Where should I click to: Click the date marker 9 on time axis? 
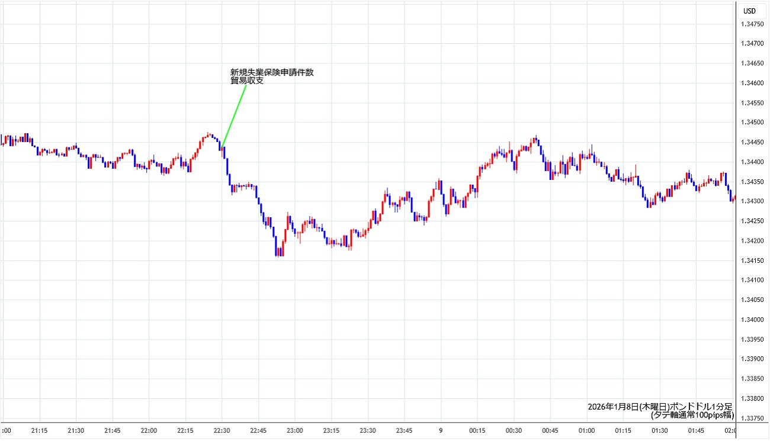tap(440, 430)
